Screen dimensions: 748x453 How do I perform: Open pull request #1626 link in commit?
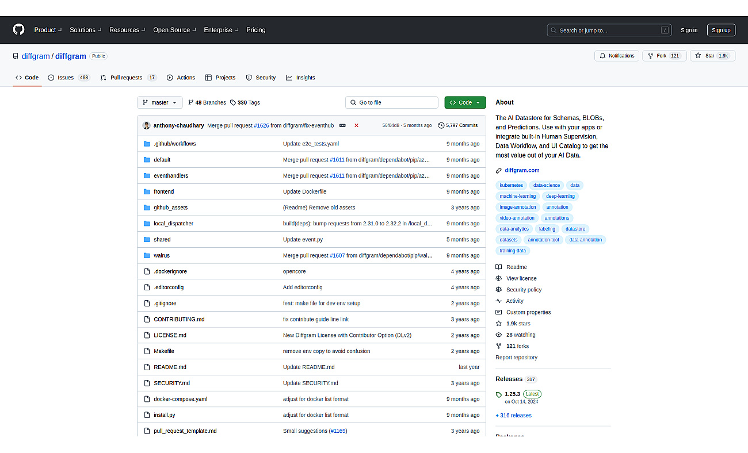(x=261, y=125)
